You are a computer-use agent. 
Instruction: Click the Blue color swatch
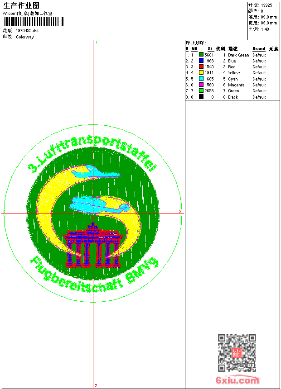(x=201, y=60)
